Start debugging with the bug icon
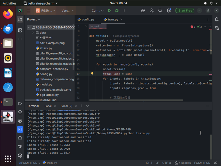Viewport: 221px width, 166px height. [117, 10]
